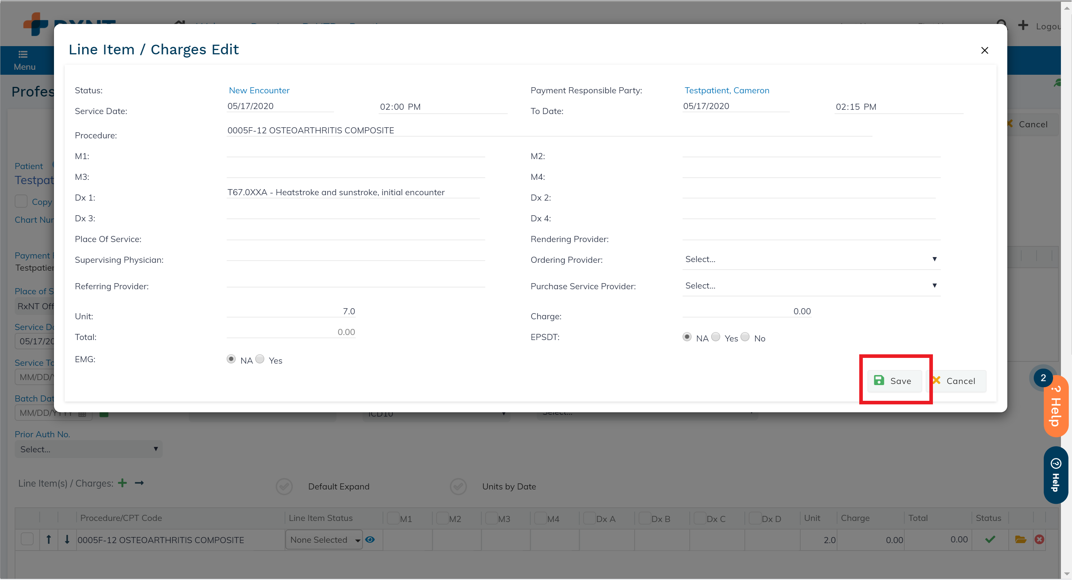Select EPSDT Yes radio button
Screen dimensions: 1072x581
716,337
